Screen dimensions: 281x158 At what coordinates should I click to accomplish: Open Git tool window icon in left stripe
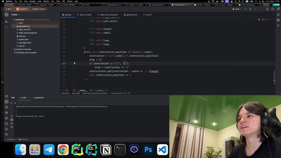click(x=7, y=134)
